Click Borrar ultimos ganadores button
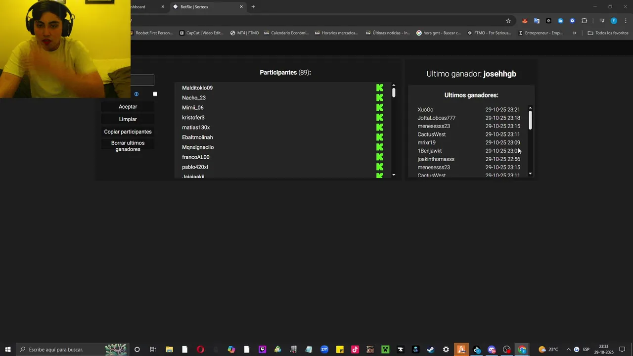 coord(128,146)
